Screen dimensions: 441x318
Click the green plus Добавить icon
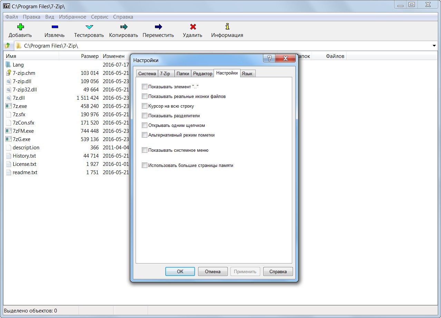pos(20,27)
